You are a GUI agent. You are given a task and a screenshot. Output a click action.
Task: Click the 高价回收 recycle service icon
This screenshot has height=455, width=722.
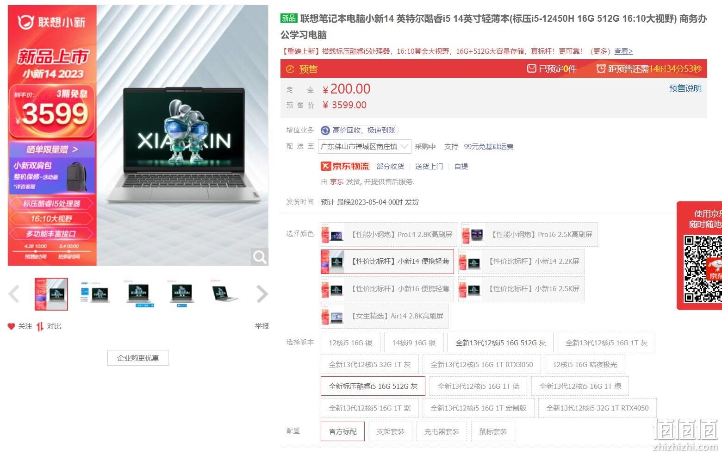(x=325, y=131)
